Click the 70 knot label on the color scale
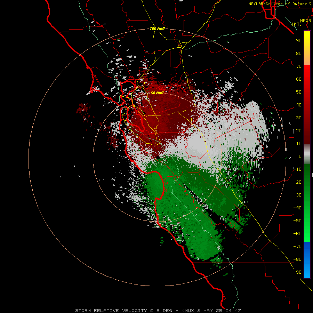This screenshot has width=313, height=313. click(299, 66)
